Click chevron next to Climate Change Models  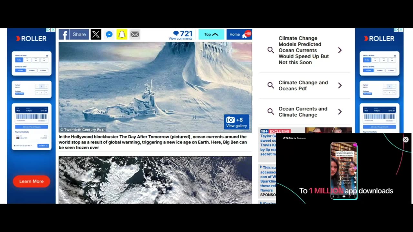click(x=340, y=50)
